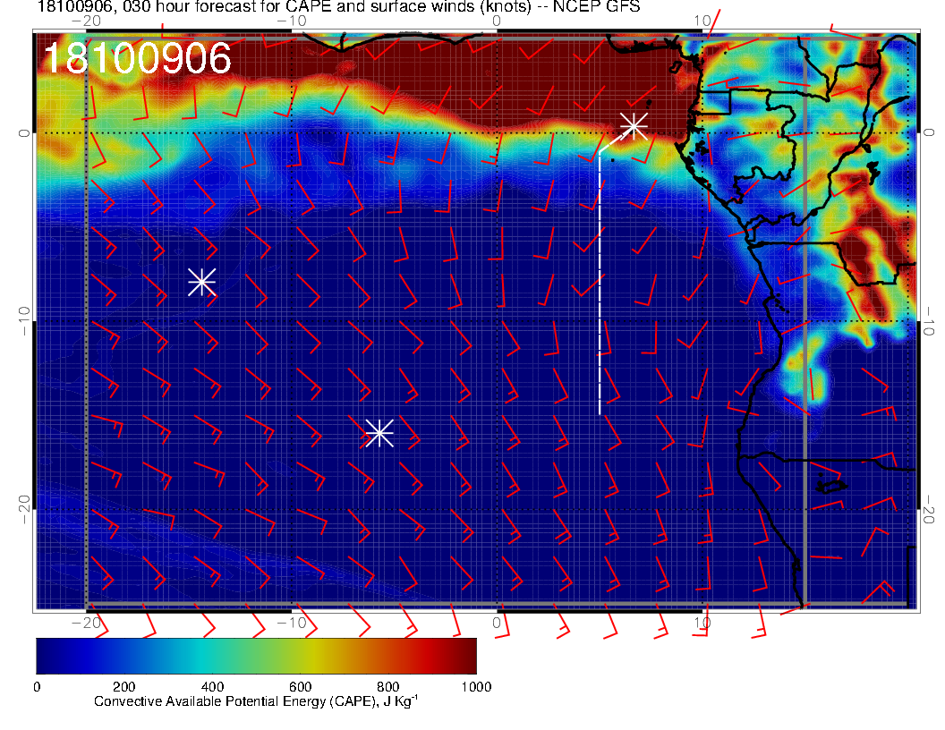Click the Convective Available Potential Energy caption
The width and height of the screenshot is (945, 730).
pyautogui.click(x=256, y=701)
